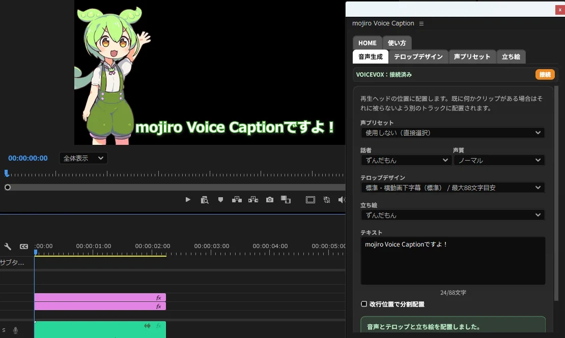Click the 音声とテロップと立ち絵を配置しました message
Screen dimensions: 565x338
pos(423,327)
